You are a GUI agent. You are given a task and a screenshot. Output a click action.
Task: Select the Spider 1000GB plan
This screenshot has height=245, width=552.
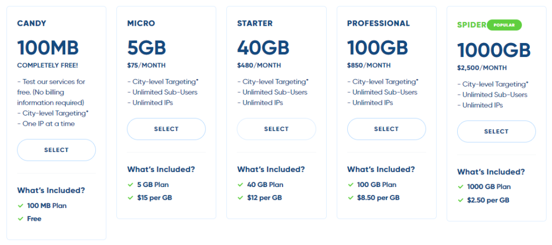click(x=496, y=131)
